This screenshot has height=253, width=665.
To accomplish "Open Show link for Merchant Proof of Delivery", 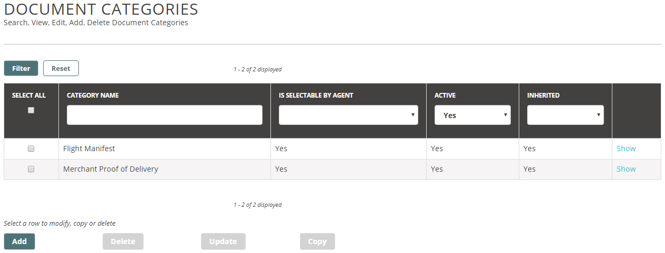I will [626, 169].
